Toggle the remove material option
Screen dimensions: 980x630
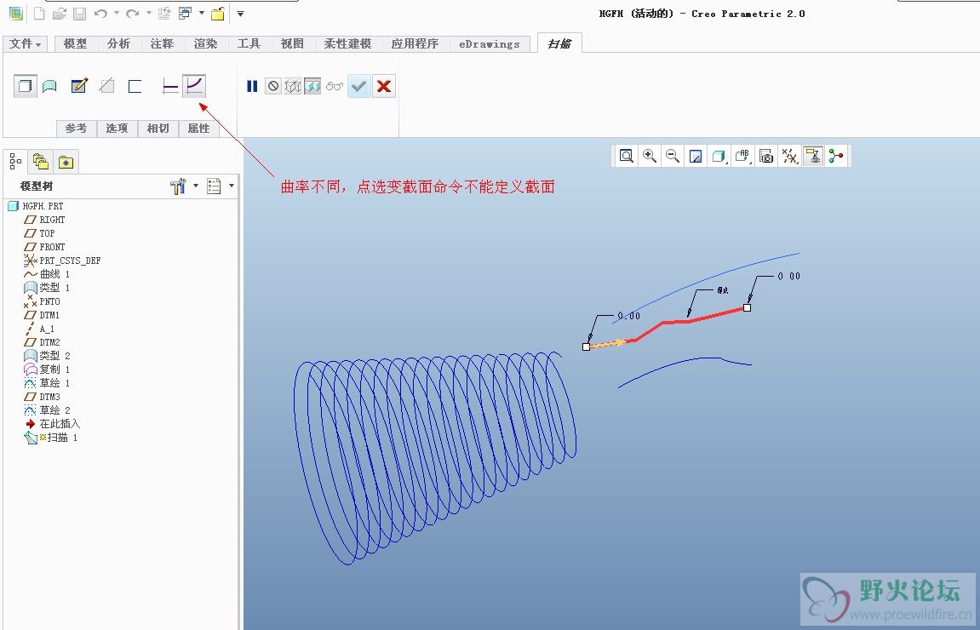pos(107,86)
